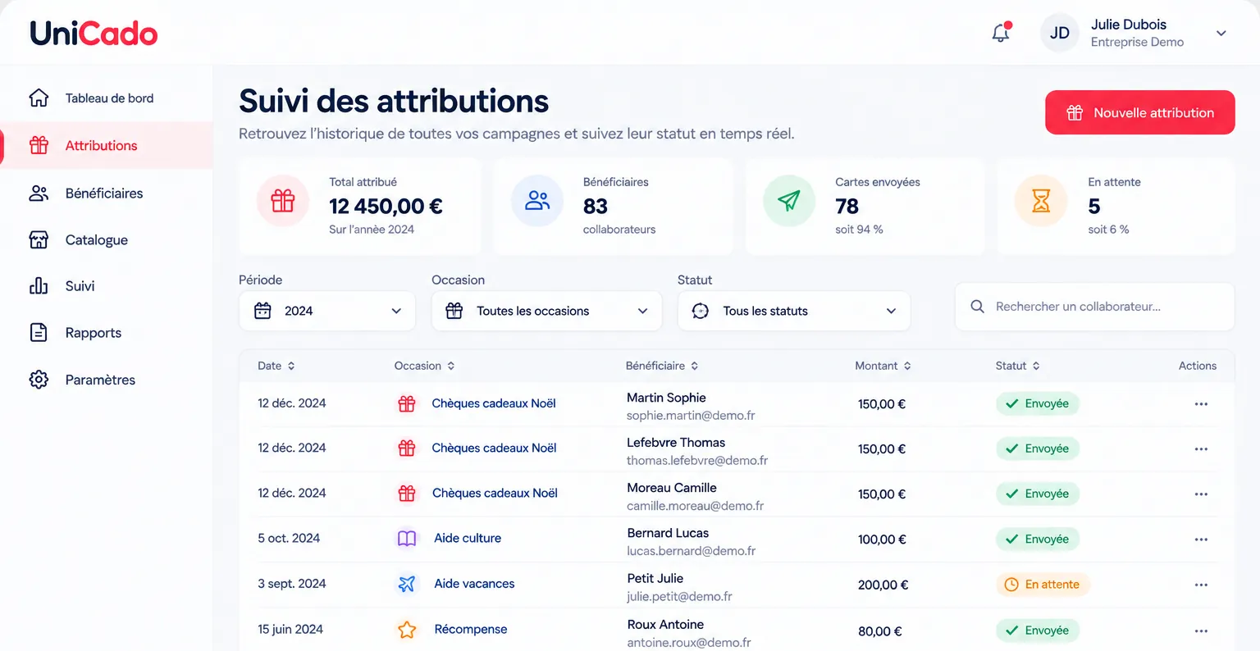Click the UniCado logo

[x=94, y=34]
